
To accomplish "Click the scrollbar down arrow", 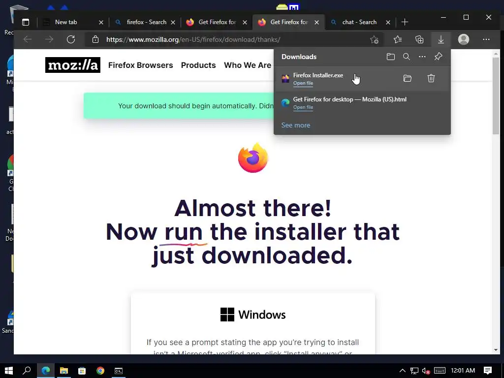I will [x=496, y=350].
